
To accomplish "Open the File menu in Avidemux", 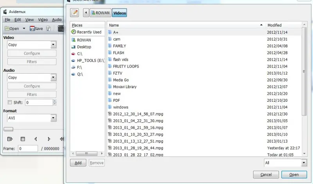I will pos(7,20).
